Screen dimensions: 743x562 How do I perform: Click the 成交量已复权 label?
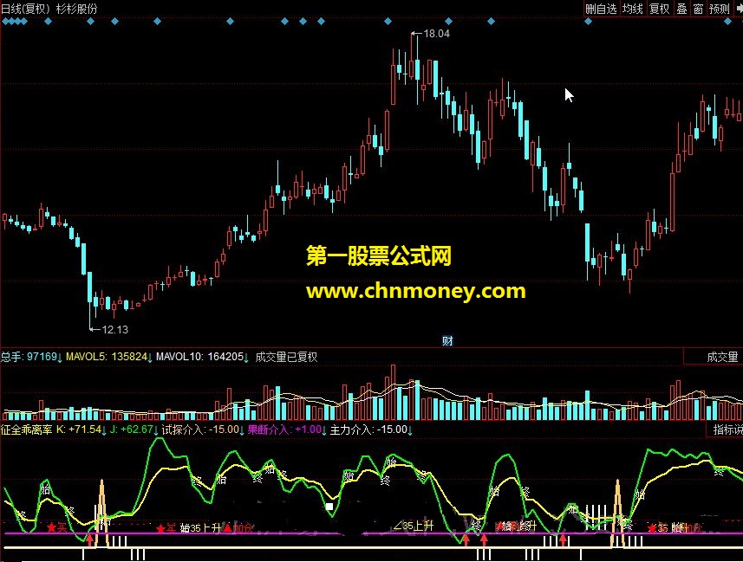click(x=286, y=357)
